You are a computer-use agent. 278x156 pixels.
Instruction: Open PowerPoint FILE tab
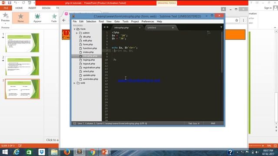click(6, 8)
